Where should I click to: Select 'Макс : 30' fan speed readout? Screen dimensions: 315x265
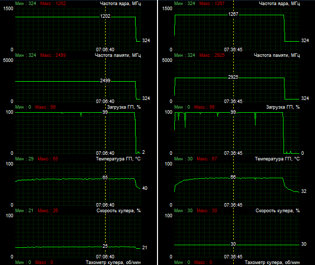[207, 211]
